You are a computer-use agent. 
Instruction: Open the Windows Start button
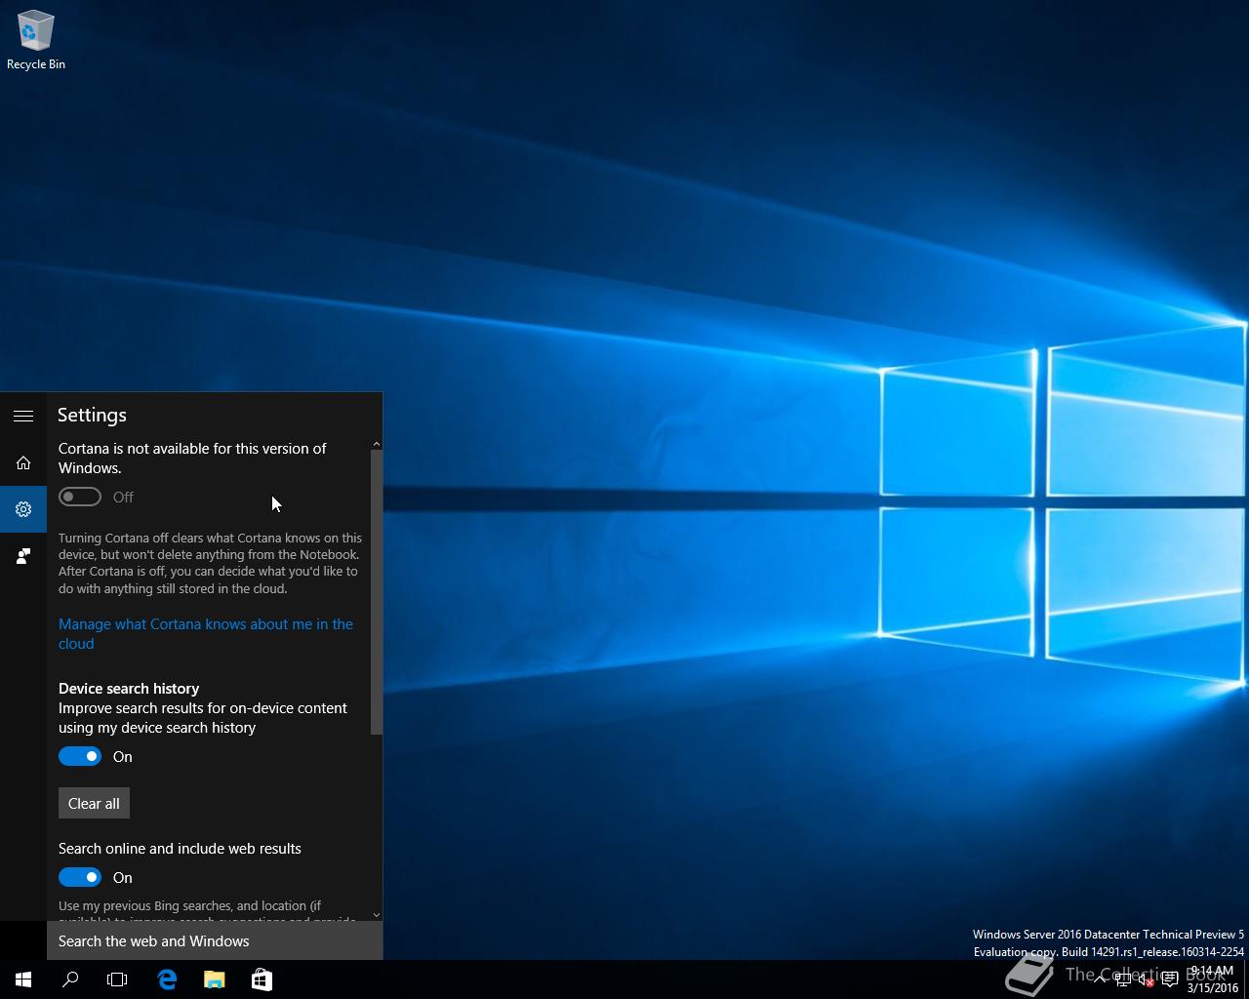[23, 979]
